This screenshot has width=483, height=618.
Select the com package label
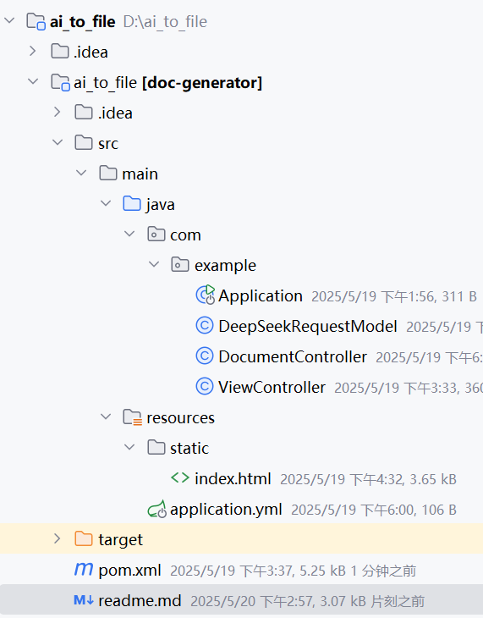pos(185,235)
